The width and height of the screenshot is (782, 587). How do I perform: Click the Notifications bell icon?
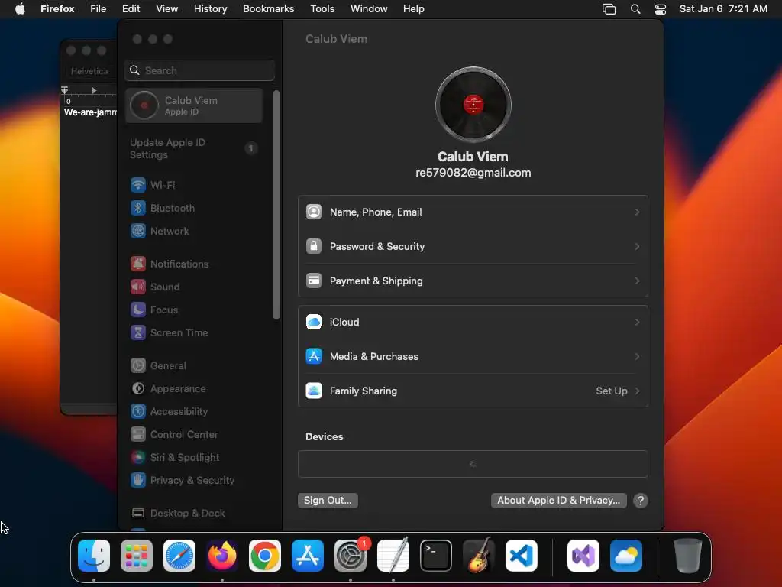pyautogui.click(x=138, y=264)
